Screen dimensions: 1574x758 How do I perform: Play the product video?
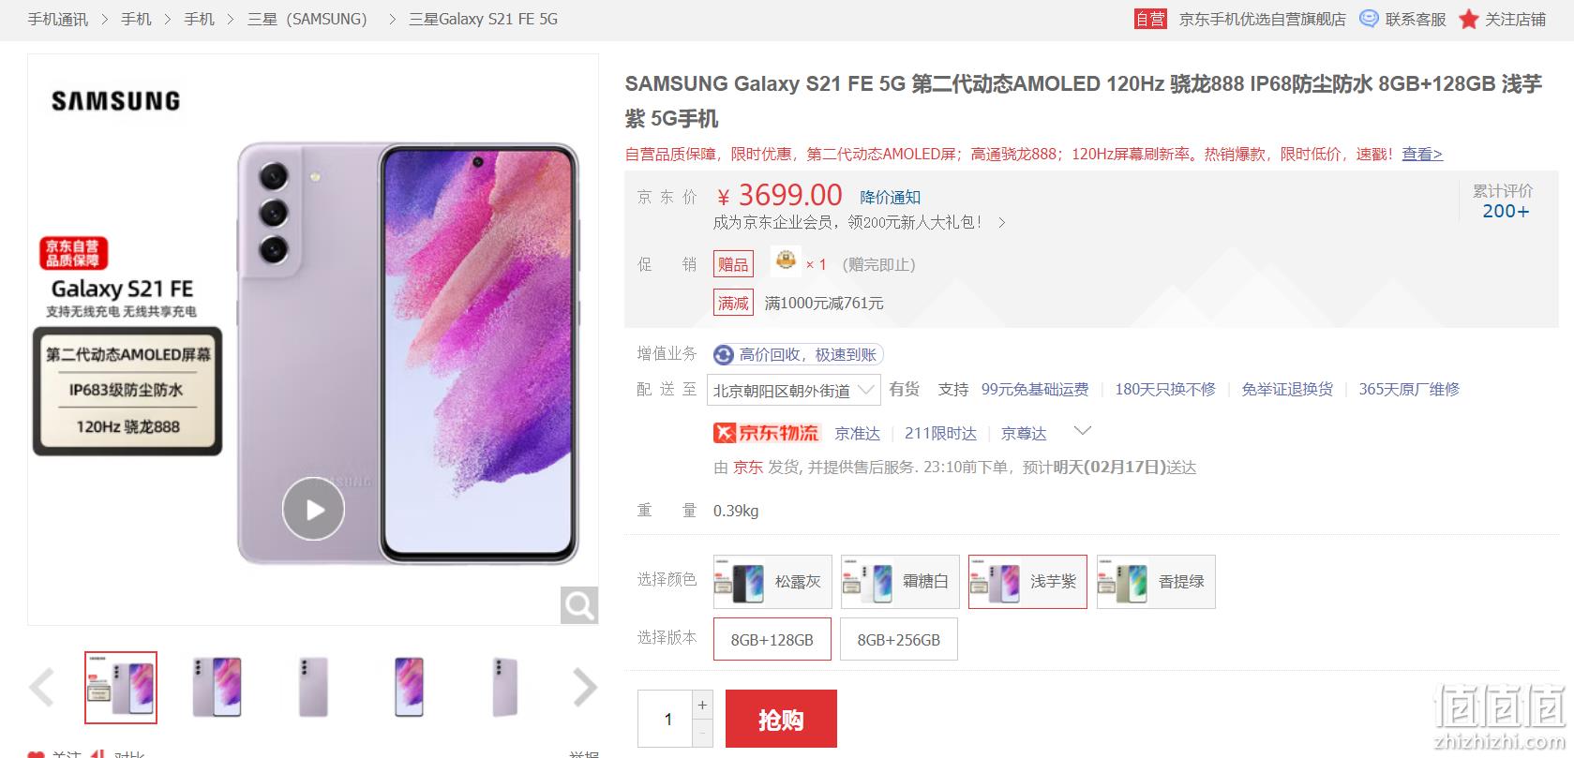tap(313, 509)
